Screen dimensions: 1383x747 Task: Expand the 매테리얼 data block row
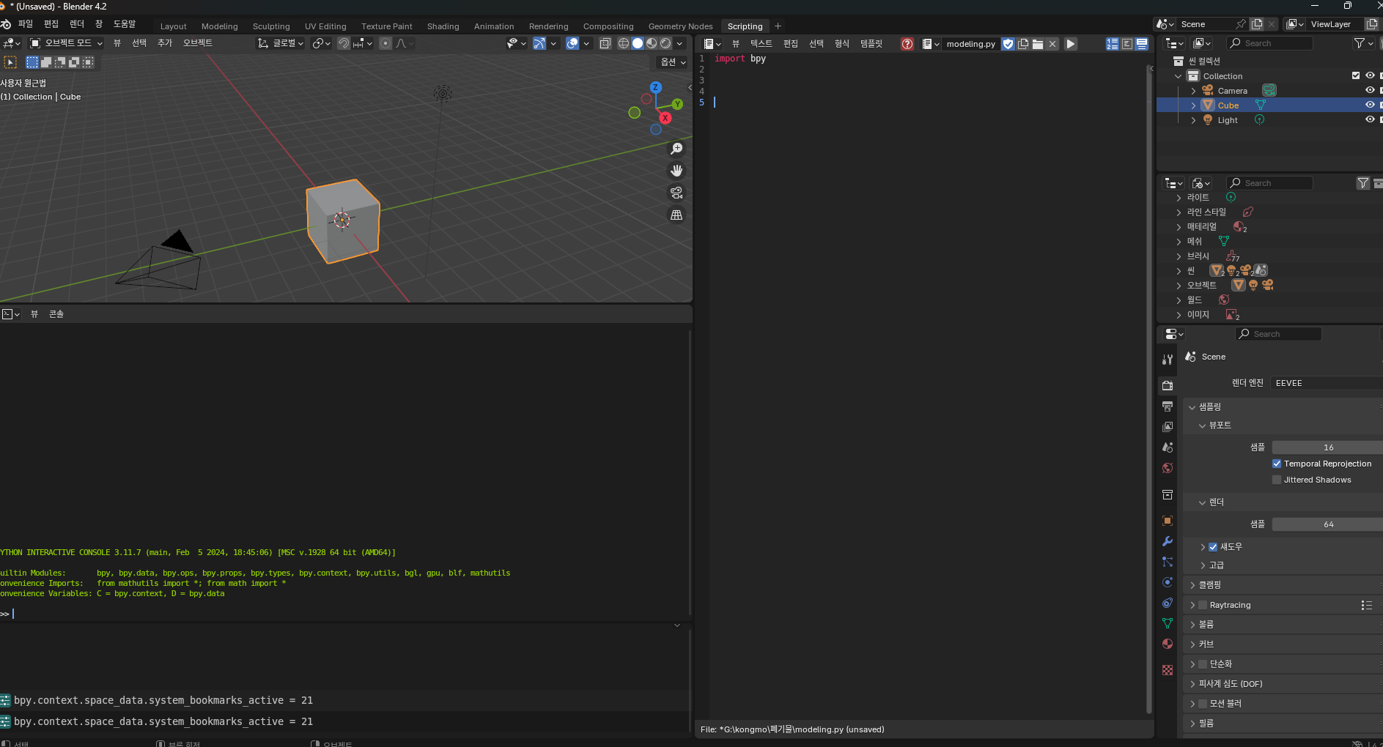click(x=1179, y=227)
